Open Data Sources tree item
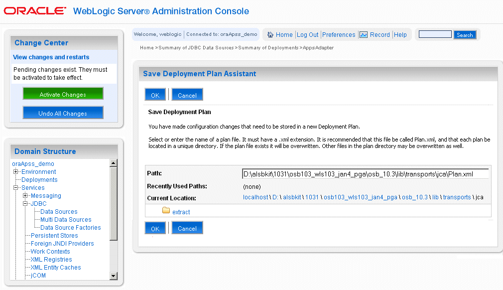The width and height of the screenshot is (503, 290). (59, 212)
